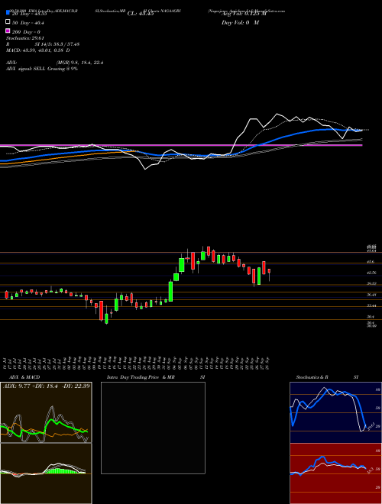Click the SI 14/5: 58.8 / 57.48 readout

coord(57,44)
